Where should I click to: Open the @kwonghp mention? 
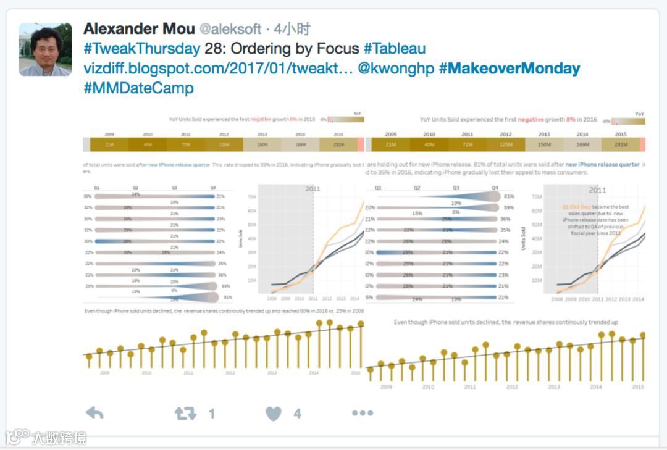(396, 69)
